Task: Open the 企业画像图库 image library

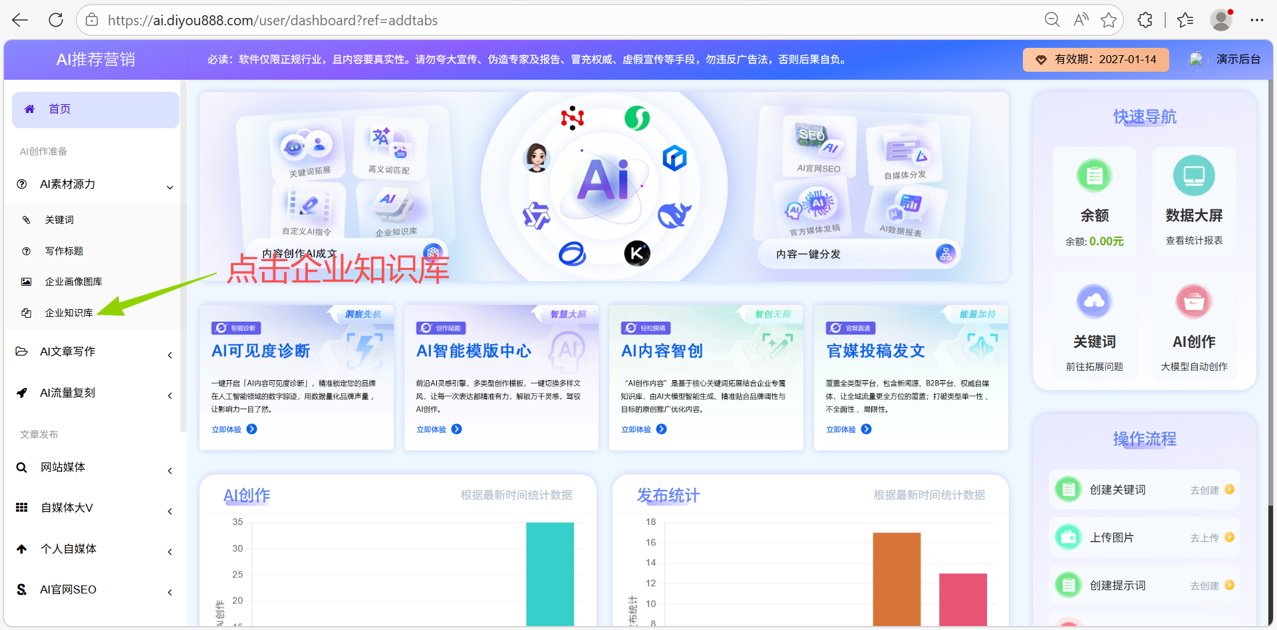Action: pyautogui.click(x=73, y=281)
